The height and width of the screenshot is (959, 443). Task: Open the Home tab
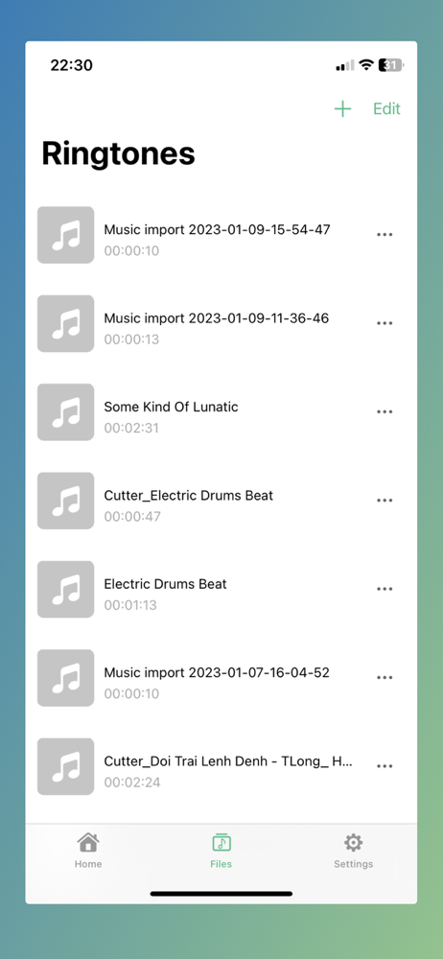(88, 851)
